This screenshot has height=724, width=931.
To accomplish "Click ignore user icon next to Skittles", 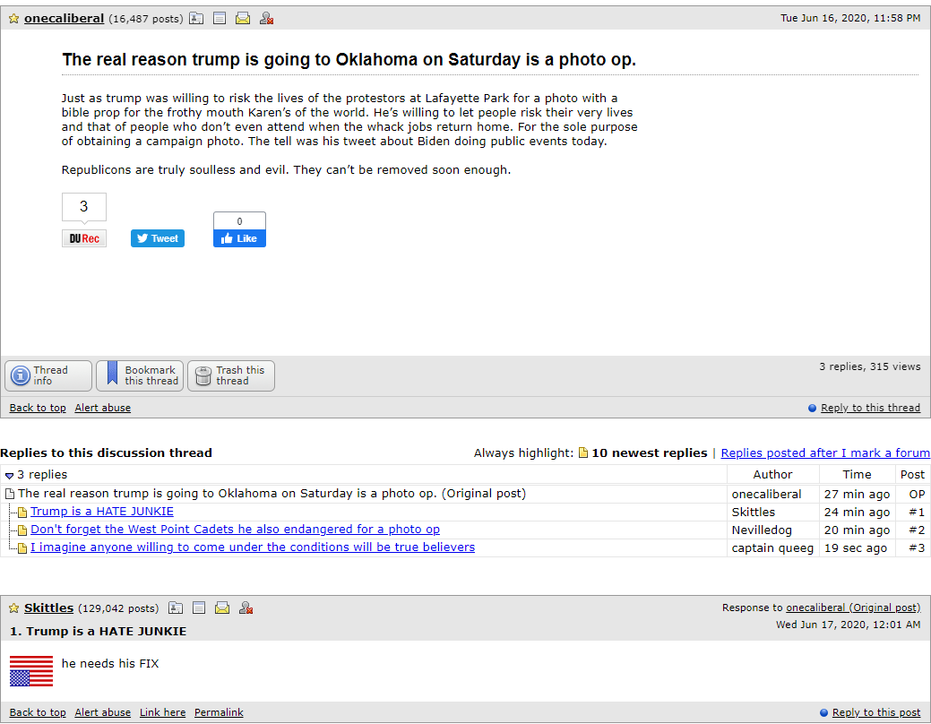I will [x=246, y=608].
